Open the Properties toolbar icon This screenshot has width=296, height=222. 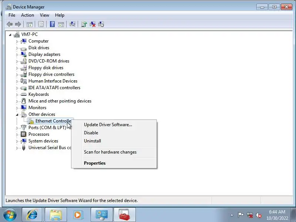pyautogui.click(x=41, y=24)
